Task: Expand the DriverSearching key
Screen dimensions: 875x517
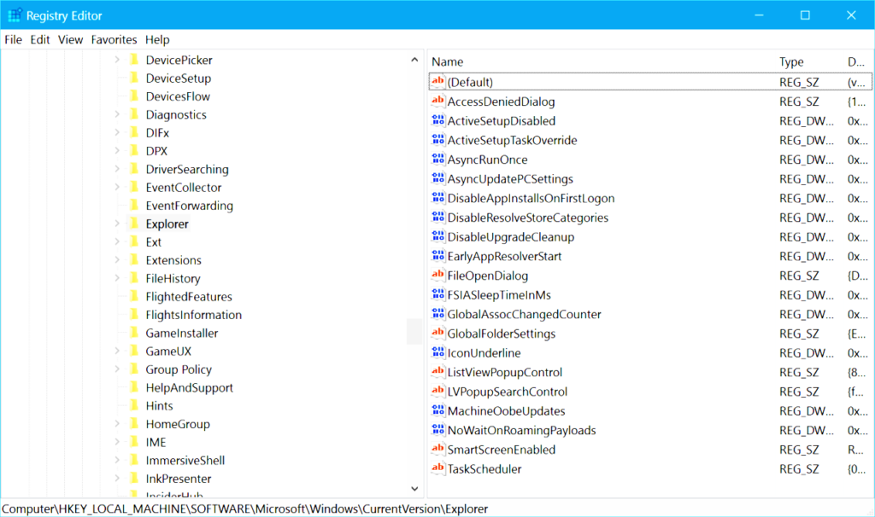Action: click(116, 168)
